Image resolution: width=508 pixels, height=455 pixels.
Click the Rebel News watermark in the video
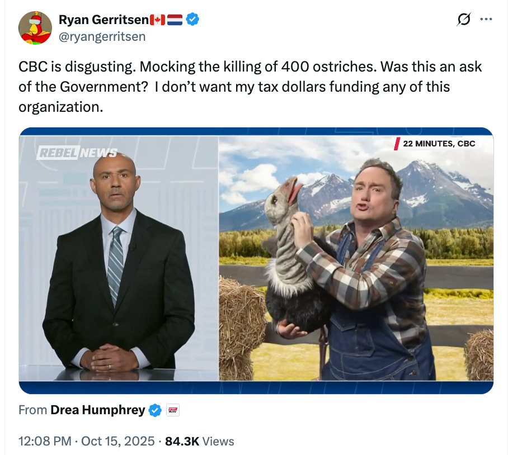(77, 153)
